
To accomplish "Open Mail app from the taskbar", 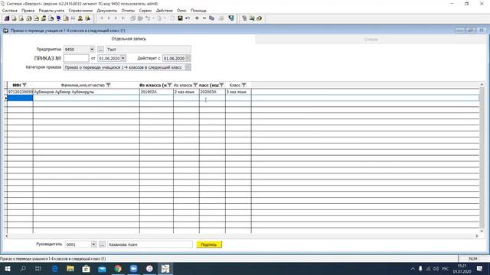I will (x=102, y=268).
